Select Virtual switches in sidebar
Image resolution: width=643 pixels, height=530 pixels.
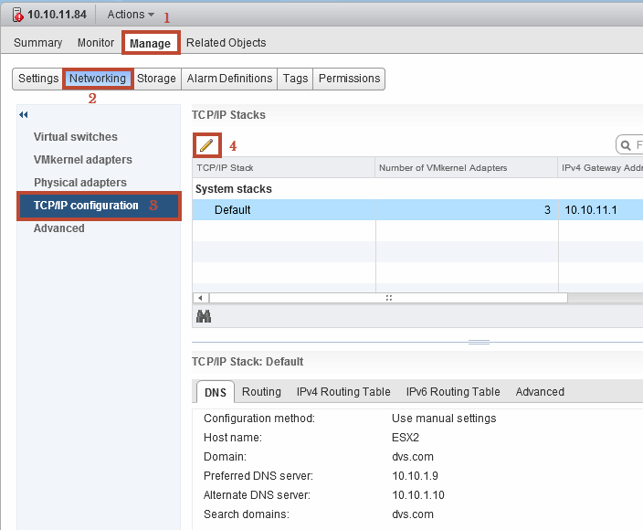pyautogui.click(x=76, y=137)
